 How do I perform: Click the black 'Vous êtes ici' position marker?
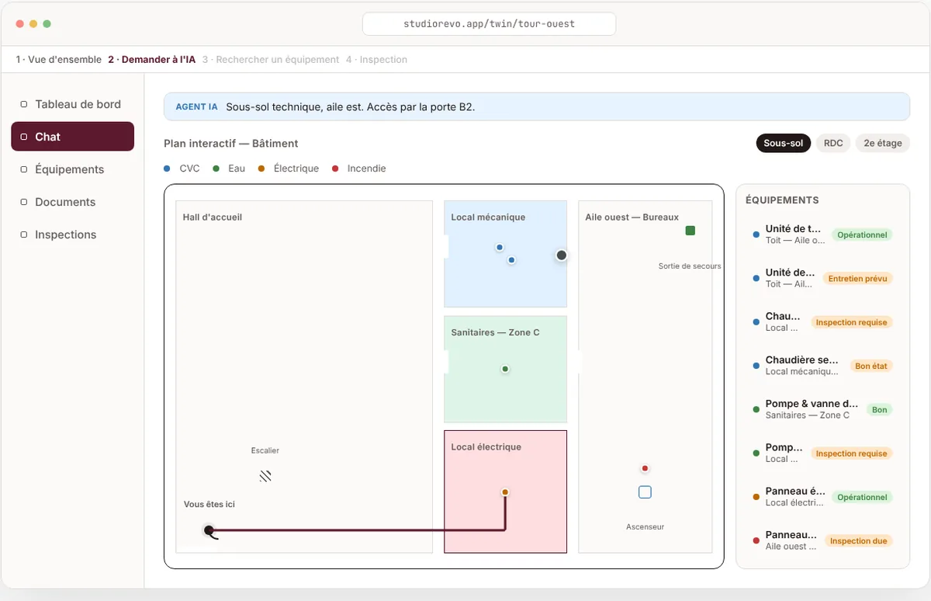(209, 530)
